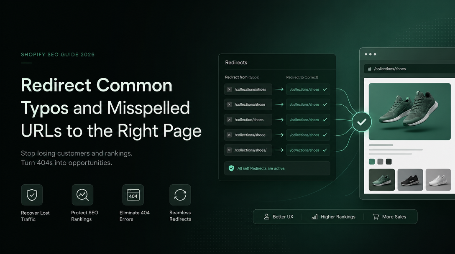Click the checkmark in the /collections/shoee target row
Image resolution: width=455 pixels, height=254 pixels.
(325, 135)
